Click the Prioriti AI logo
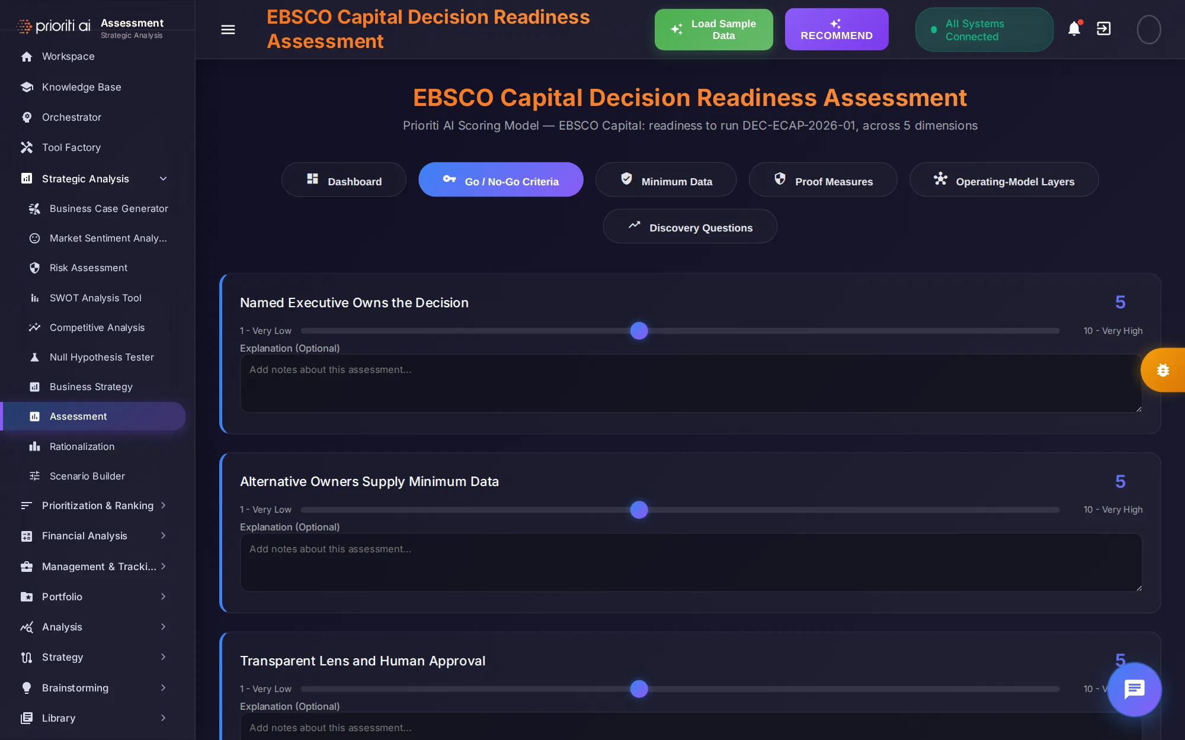Viewport: 1185px width, 740px height. [53, 26]
